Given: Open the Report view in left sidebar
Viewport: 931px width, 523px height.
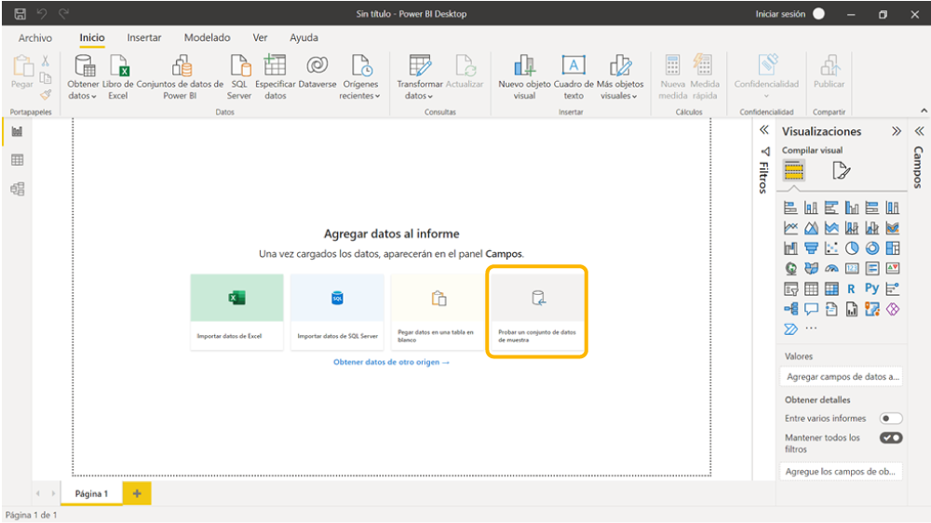Looking at the screenshot, I should [x=17, y=131].
